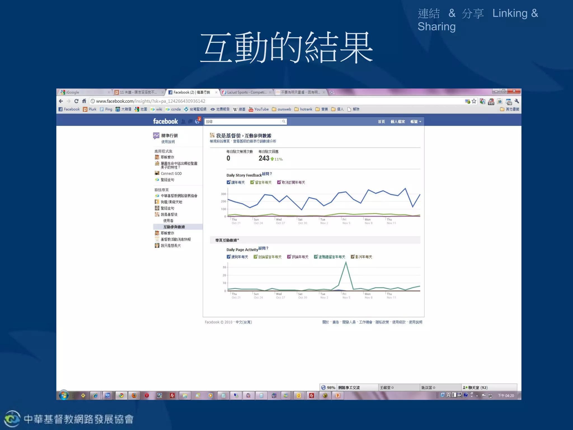Open the new tab plus button
The width and height of the screenshot is (573, 430).
tap(332, 92)
